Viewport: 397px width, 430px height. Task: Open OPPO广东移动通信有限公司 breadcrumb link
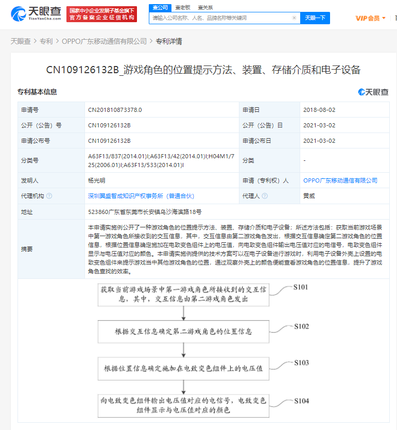(x=105, y=41)
